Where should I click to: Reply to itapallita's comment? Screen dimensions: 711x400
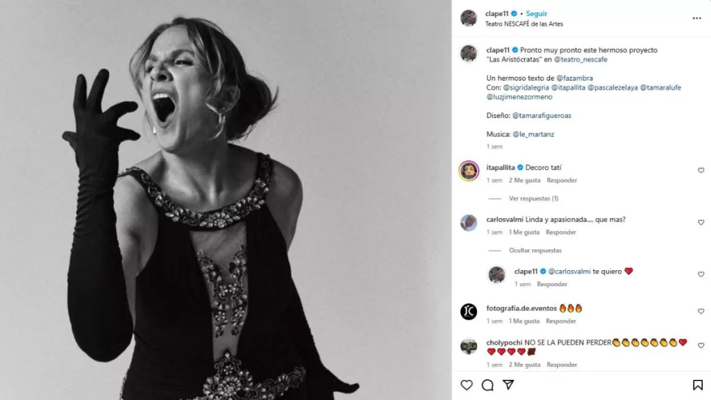[562, 181]
